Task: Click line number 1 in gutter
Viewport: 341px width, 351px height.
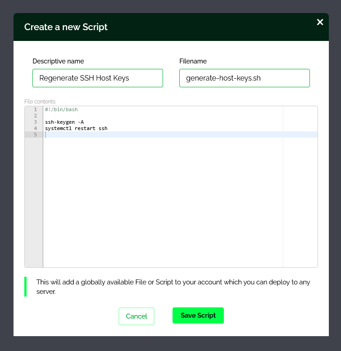Action: point(36,109)
